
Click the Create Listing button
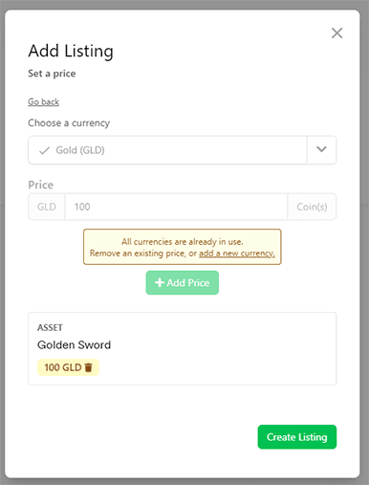pos(297,437)
